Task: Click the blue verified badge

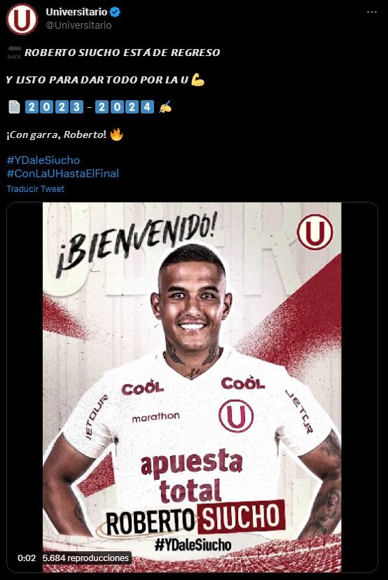Action: (x=115, y=12)
